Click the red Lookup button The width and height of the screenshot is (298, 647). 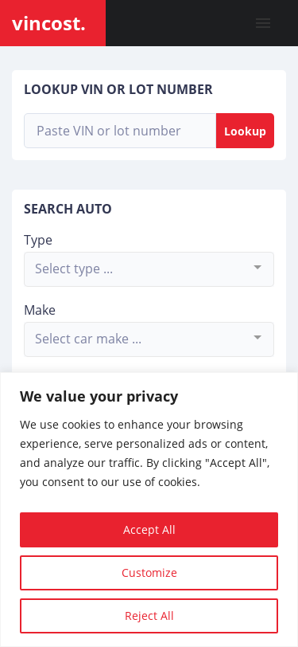coord(245,131)
